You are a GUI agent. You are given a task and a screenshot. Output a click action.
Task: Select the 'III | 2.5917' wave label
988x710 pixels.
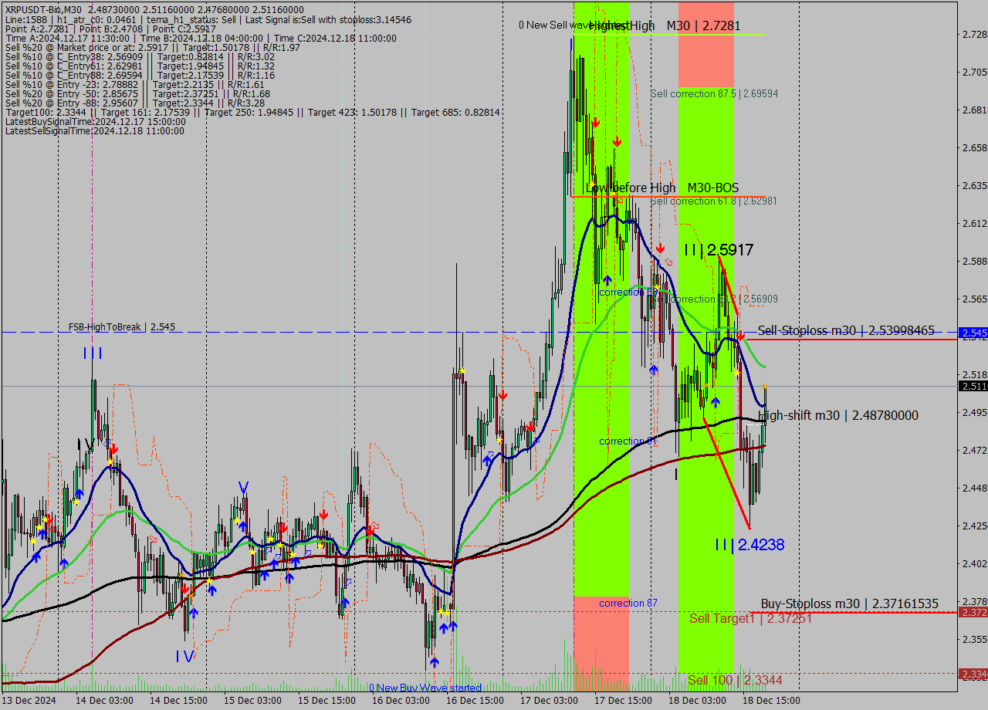pos(718,249)
